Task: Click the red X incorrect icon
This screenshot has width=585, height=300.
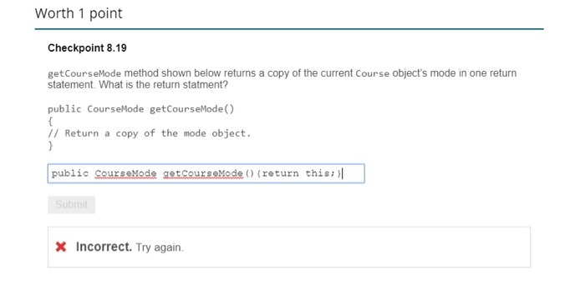Action: tap(61, 247)
